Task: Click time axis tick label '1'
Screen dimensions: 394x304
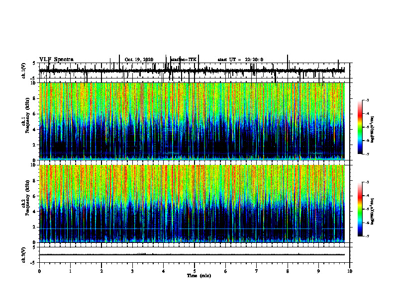Action: [x=70, y=271]
